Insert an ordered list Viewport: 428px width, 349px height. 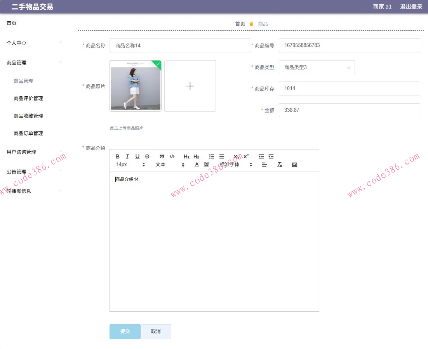point(211,156)
